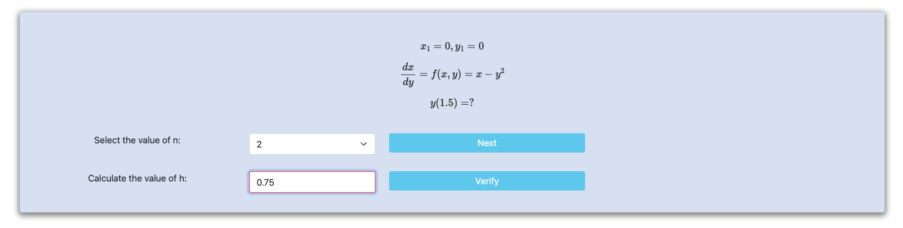Click the f(x, y) expression
This screenshot has height=228, width=903.
click(446, 74)
